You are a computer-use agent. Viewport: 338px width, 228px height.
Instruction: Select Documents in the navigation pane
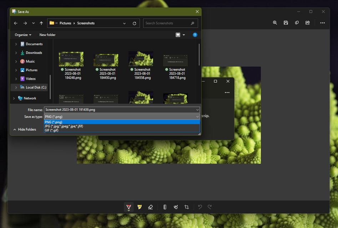34,44
